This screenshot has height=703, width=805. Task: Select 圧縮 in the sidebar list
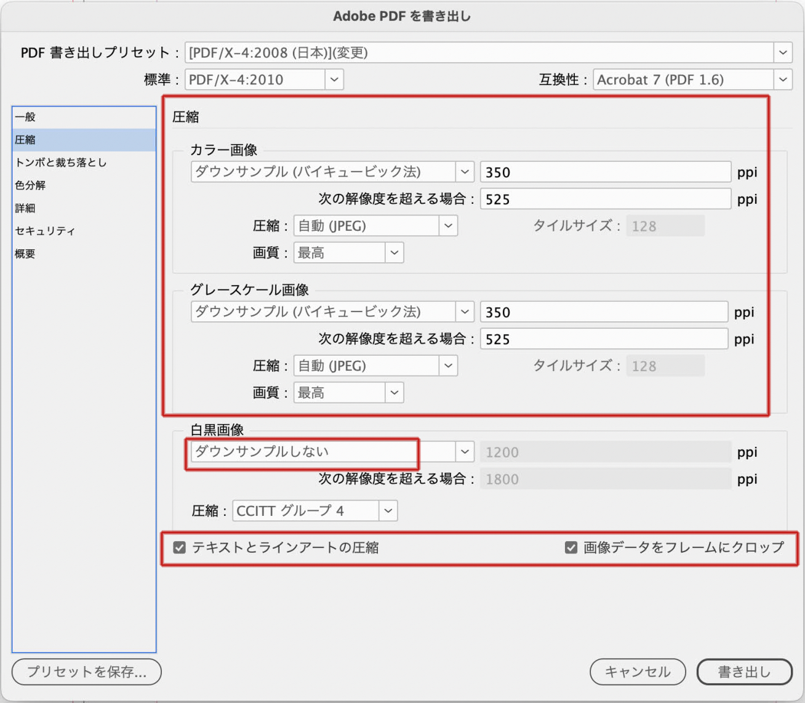pyautogui.click(x=26, y=140)
